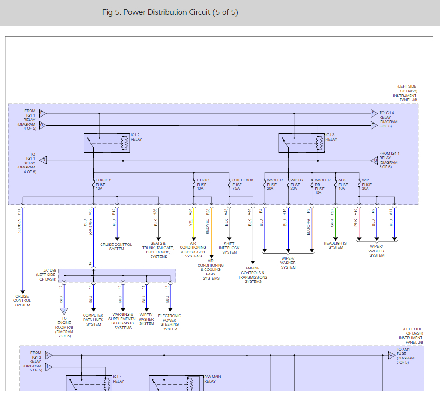
Task: Select the SHIFT INTERLOCK SYSTEM label
Action: 229,248
